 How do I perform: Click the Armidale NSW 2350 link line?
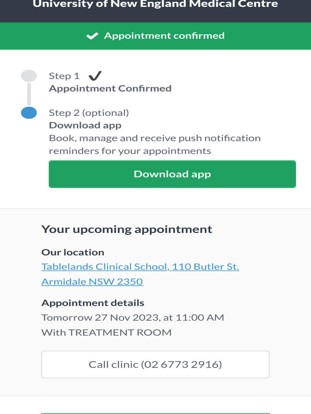92,281
